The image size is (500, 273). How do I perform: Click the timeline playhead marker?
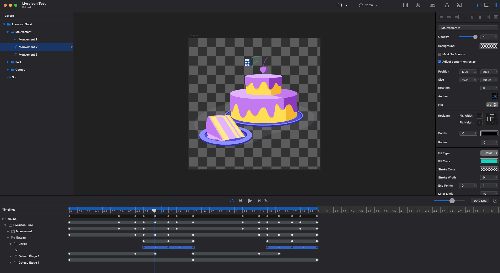click(154, 210)
